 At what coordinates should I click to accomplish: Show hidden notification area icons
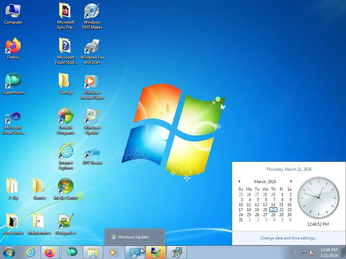[x=295, y=253]
